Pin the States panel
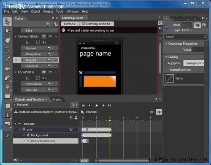Screen dimensions: 211x165 [53, 18]
